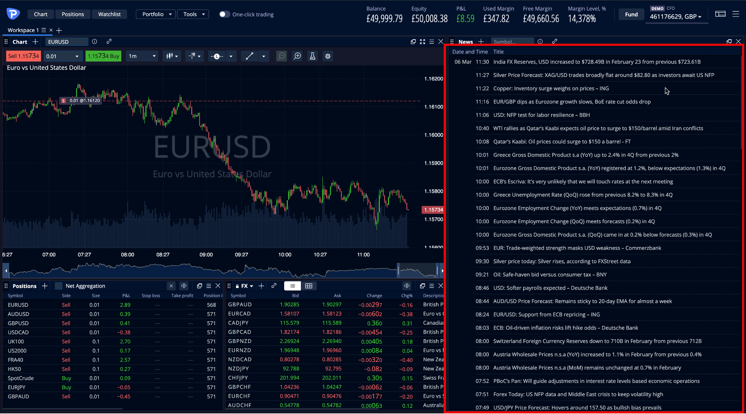
Task: Open News panel symbol info icon
Action: pos(540,42)
